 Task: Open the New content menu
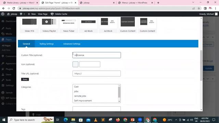[x=32, y=14]
